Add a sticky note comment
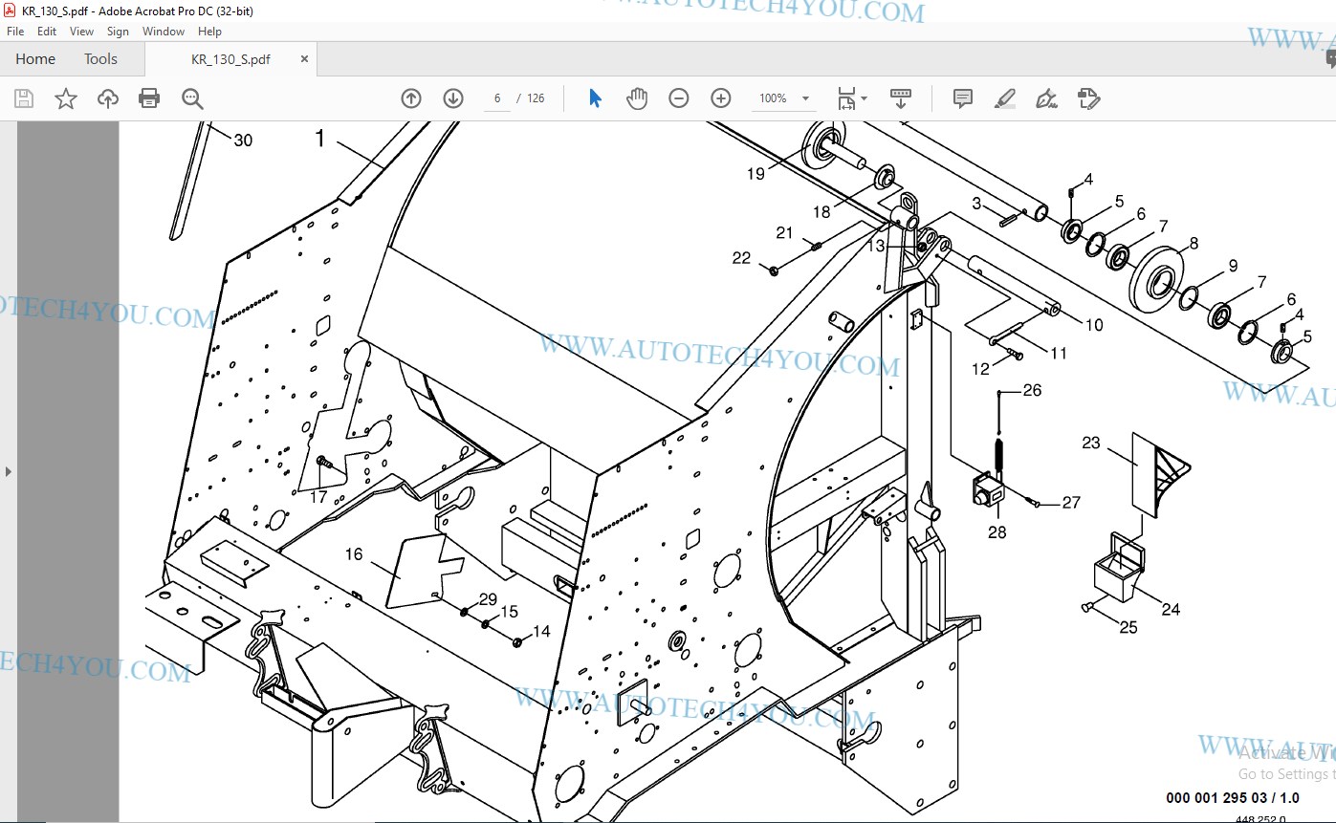 pos(963,98)
